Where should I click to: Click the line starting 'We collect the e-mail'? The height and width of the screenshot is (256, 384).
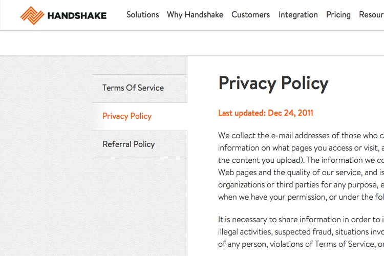[x=301, y=136]
